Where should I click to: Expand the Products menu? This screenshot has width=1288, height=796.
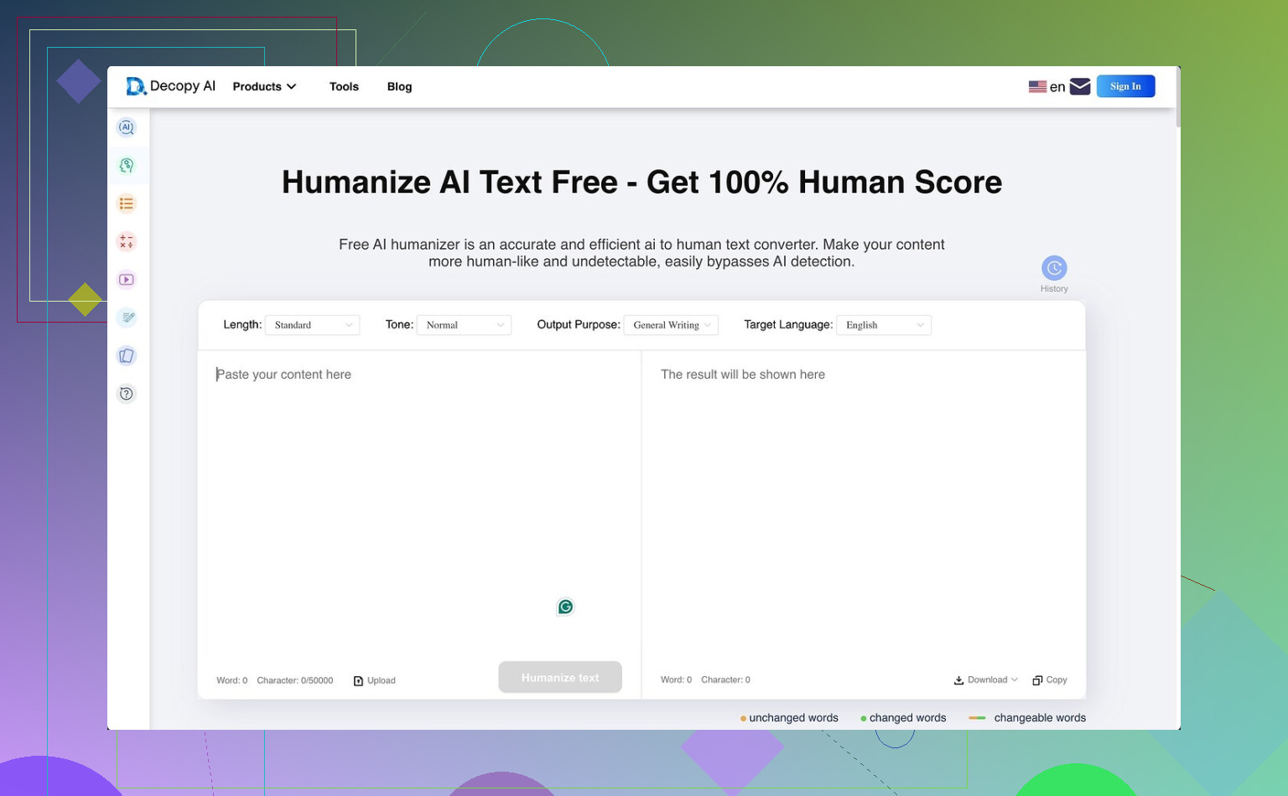[264, 86]
